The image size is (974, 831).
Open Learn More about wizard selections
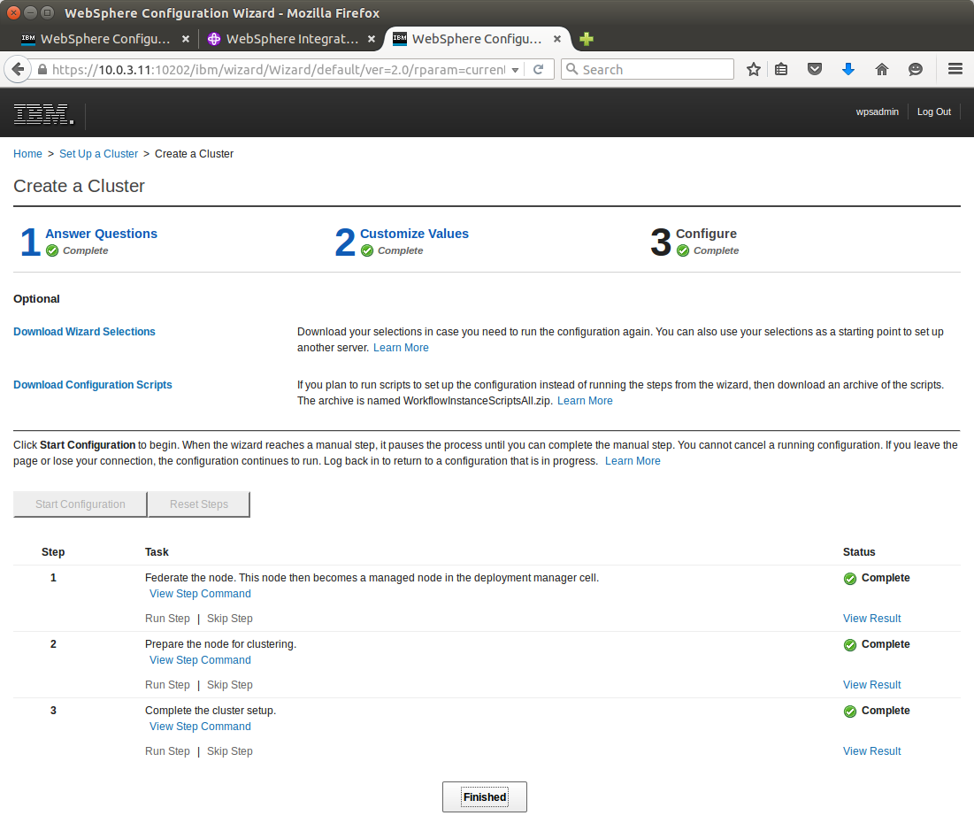click(401, 348)
